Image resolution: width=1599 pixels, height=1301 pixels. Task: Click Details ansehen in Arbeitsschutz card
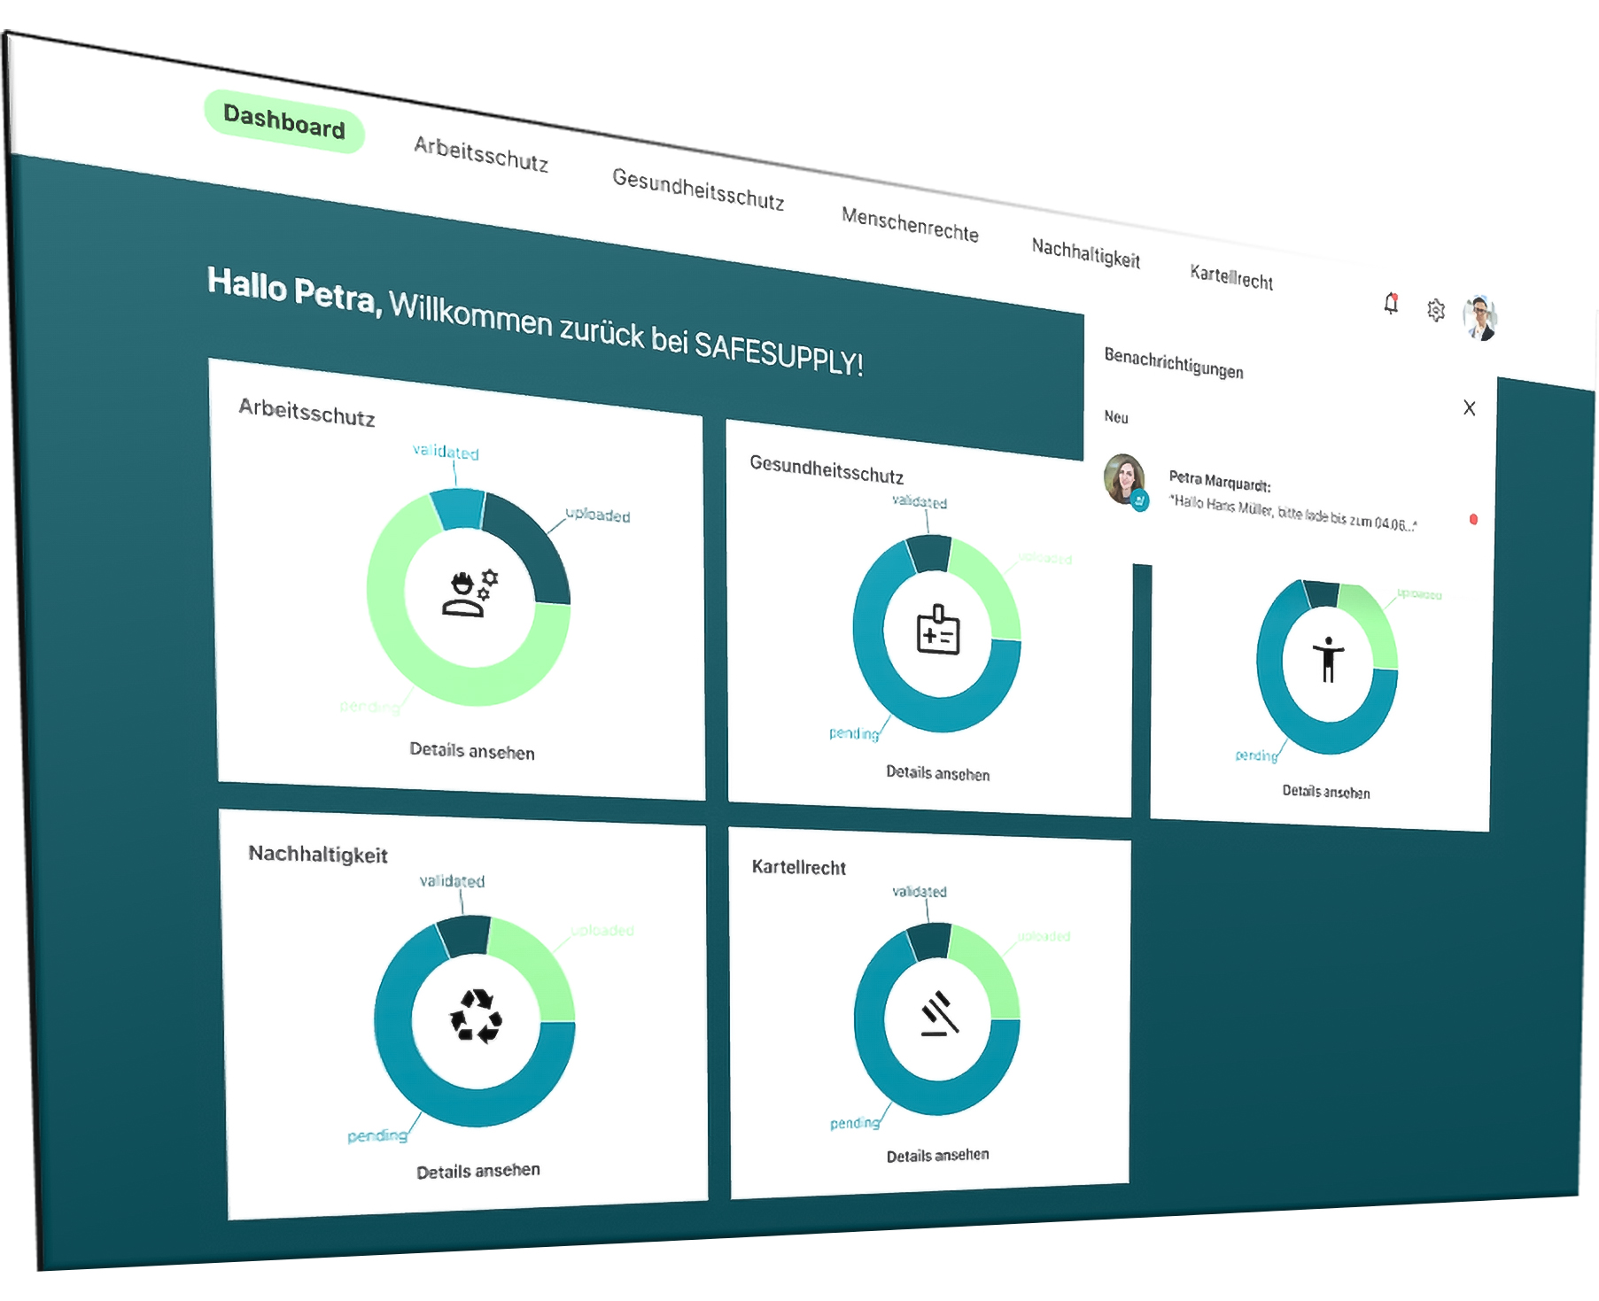472,752
